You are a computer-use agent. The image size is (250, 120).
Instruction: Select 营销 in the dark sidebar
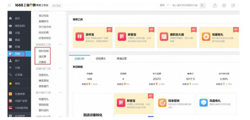(x=19, y=54)
